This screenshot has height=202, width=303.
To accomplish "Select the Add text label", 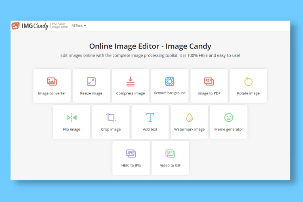I will tap(150, 129).
